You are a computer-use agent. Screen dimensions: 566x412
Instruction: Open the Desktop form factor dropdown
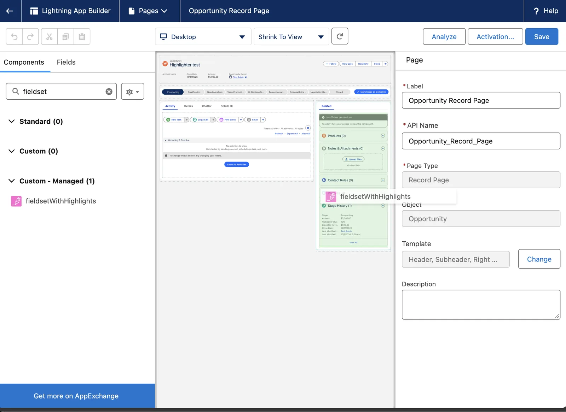point(203,37)
